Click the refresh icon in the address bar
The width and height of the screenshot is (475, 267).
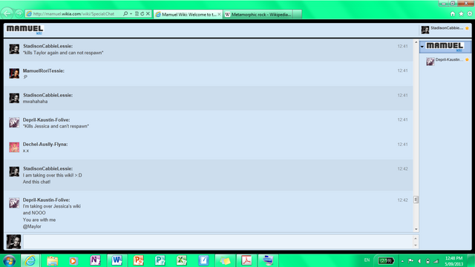click(x=142, y=13)
